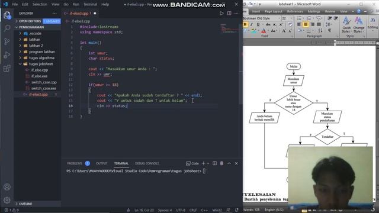Screen dimensions: 379x213
Task: Click the C++ language mode in status bar
Action: tap(204, 210)
